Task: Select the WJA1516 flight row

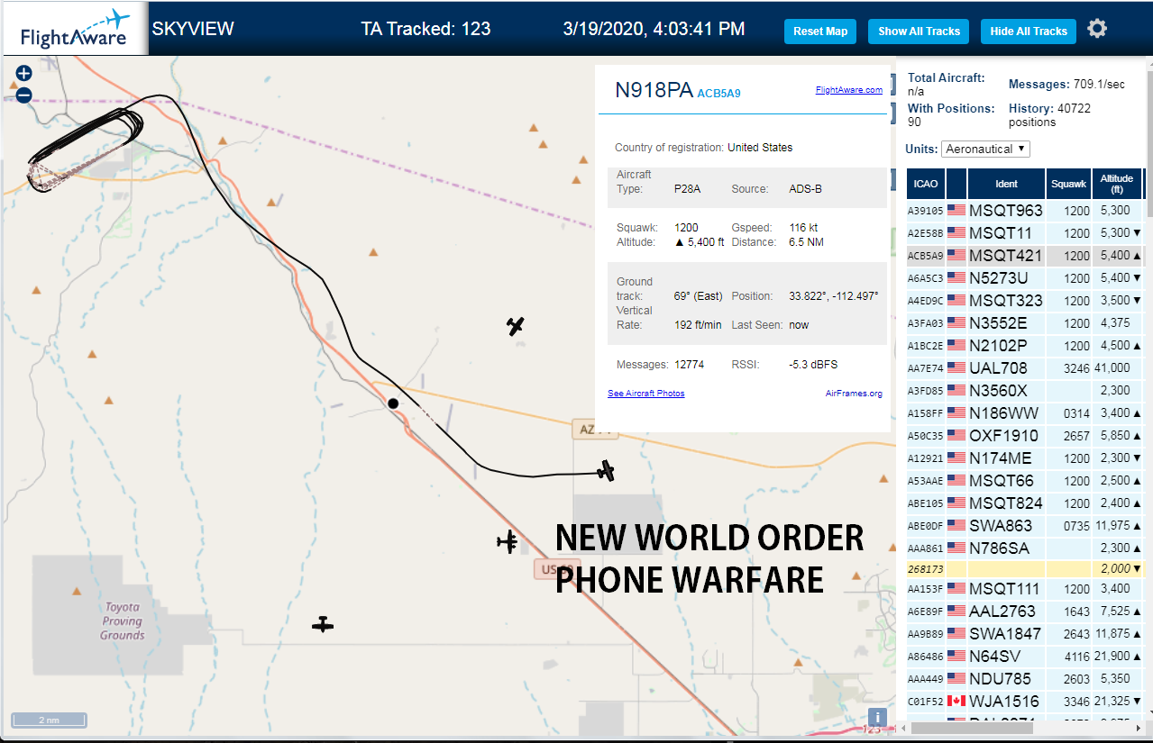Action: click(1025, 702)
